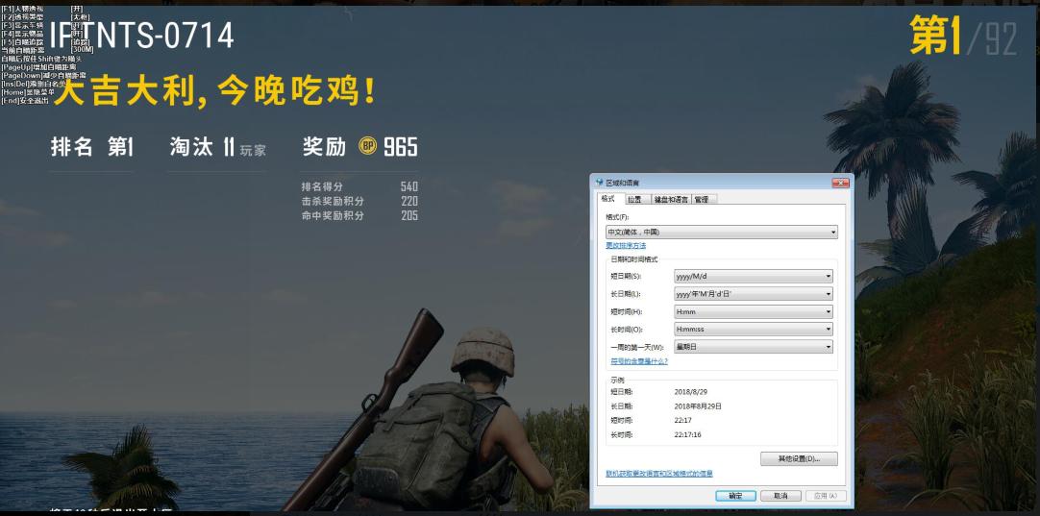The image size is (1040, 516).
Task: Click the 205 hit reward value
Action: coord(409,215)
